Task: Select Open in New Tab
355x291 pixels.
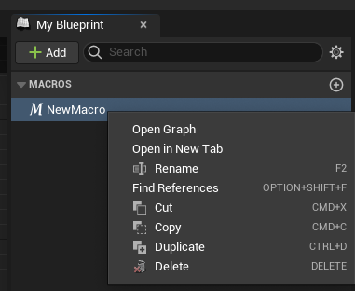Action: point(177,149)
